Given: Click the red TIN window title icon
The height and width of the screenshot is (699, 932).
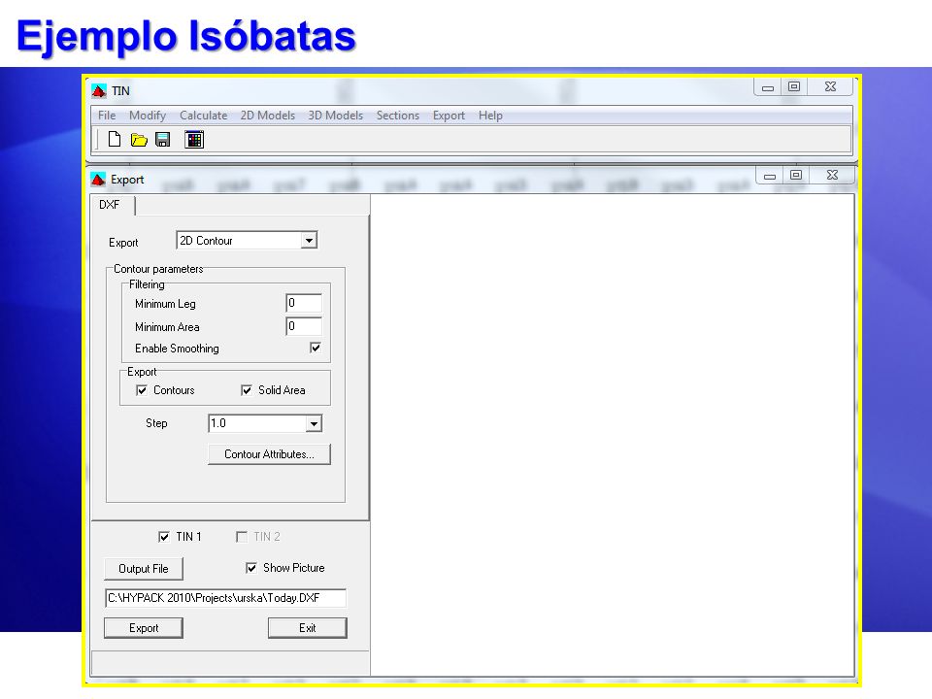Looking at the screenshot, I should coord(99,91).
